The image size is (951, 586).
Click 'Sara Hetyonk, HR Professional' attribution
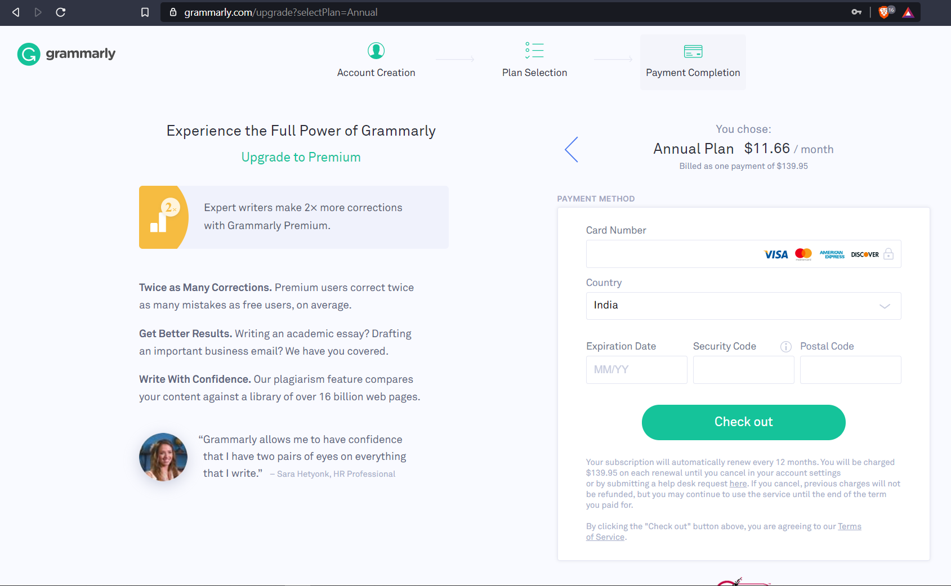[x=336, y=474]
